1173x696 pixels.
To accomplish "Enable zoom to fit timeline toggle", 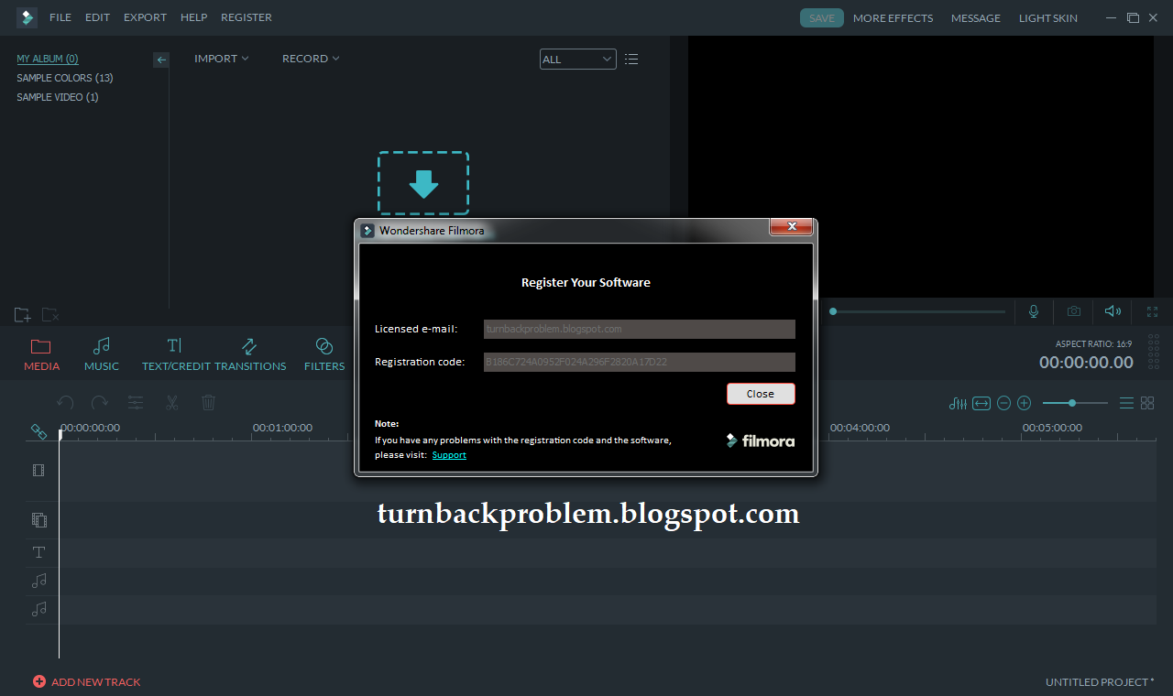I will (980, 403).
